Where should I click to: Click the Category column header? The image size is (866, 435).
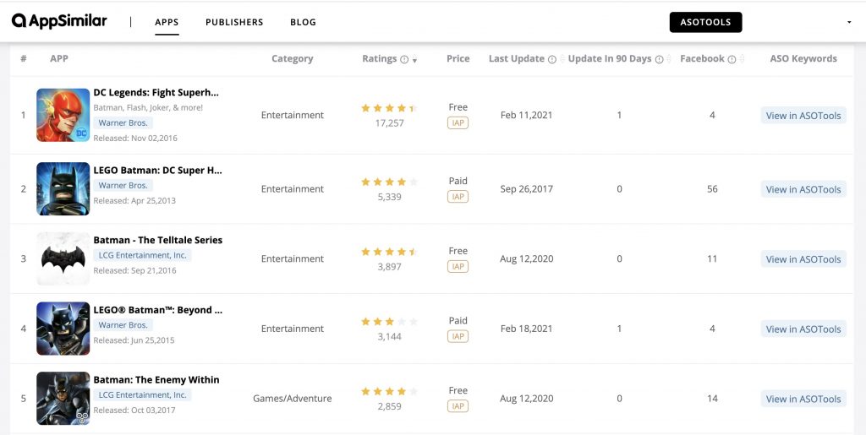pos(292,58)
